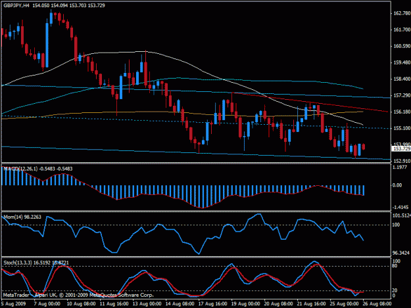The image size is (411, 308).
Task: Click the 158.400 price axis label
Action: coord(402,79)
